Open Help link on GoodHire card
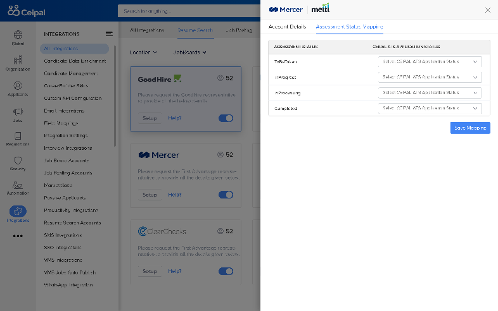The image size is (498, 311). [175, 118]
